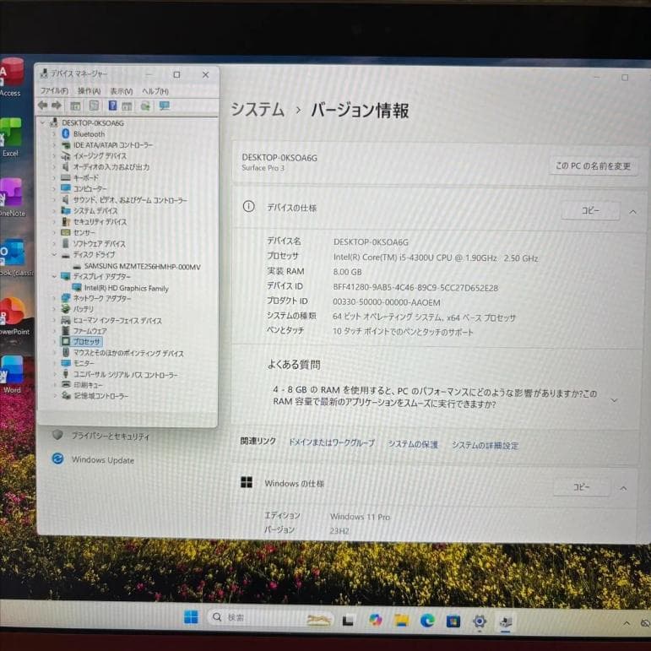Screen dimensions: 651x651
Task: Click the show/hide console tree toolbar icon
Action: pyautogui.click(x=75, y=106)
